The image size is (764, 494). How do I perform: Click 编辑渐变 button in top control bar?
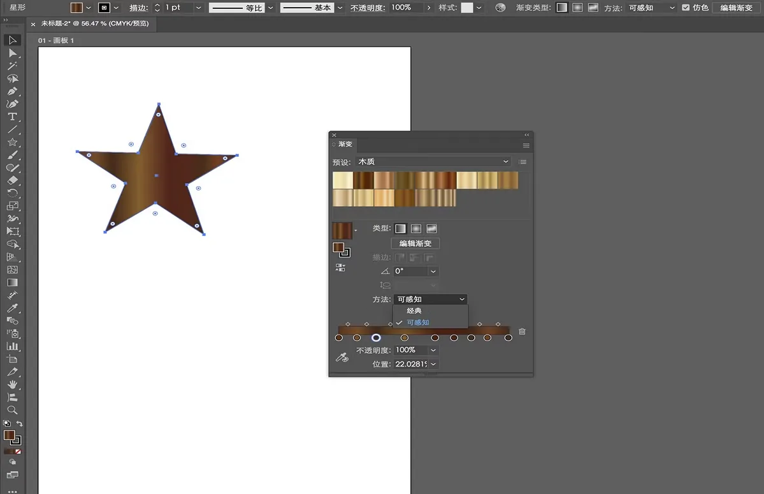(736, 8)
